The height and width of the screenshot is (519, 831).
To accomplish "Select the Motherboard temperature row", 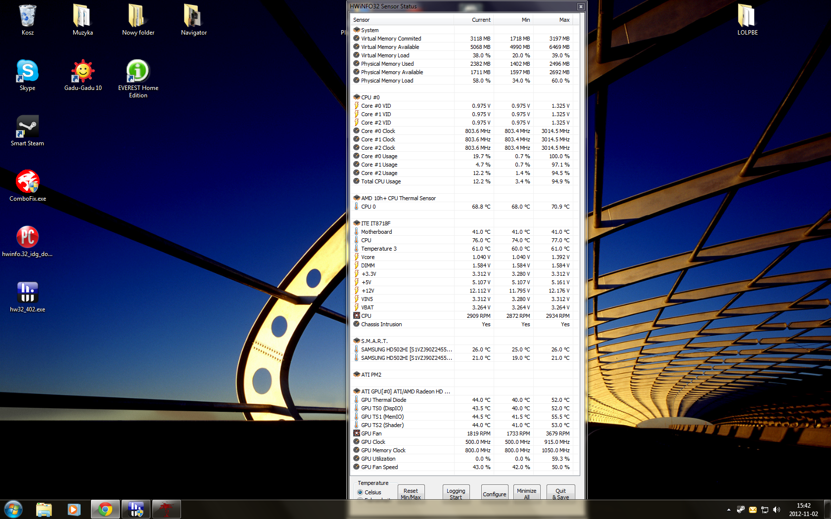I will click(462, 232).
